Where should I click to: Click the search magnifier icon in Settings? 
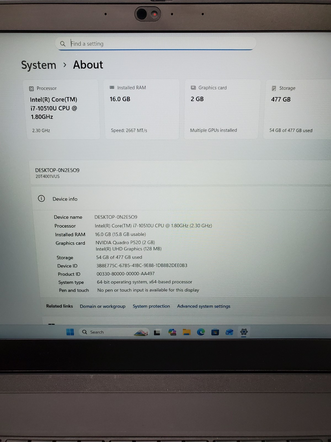coord(63,44)
